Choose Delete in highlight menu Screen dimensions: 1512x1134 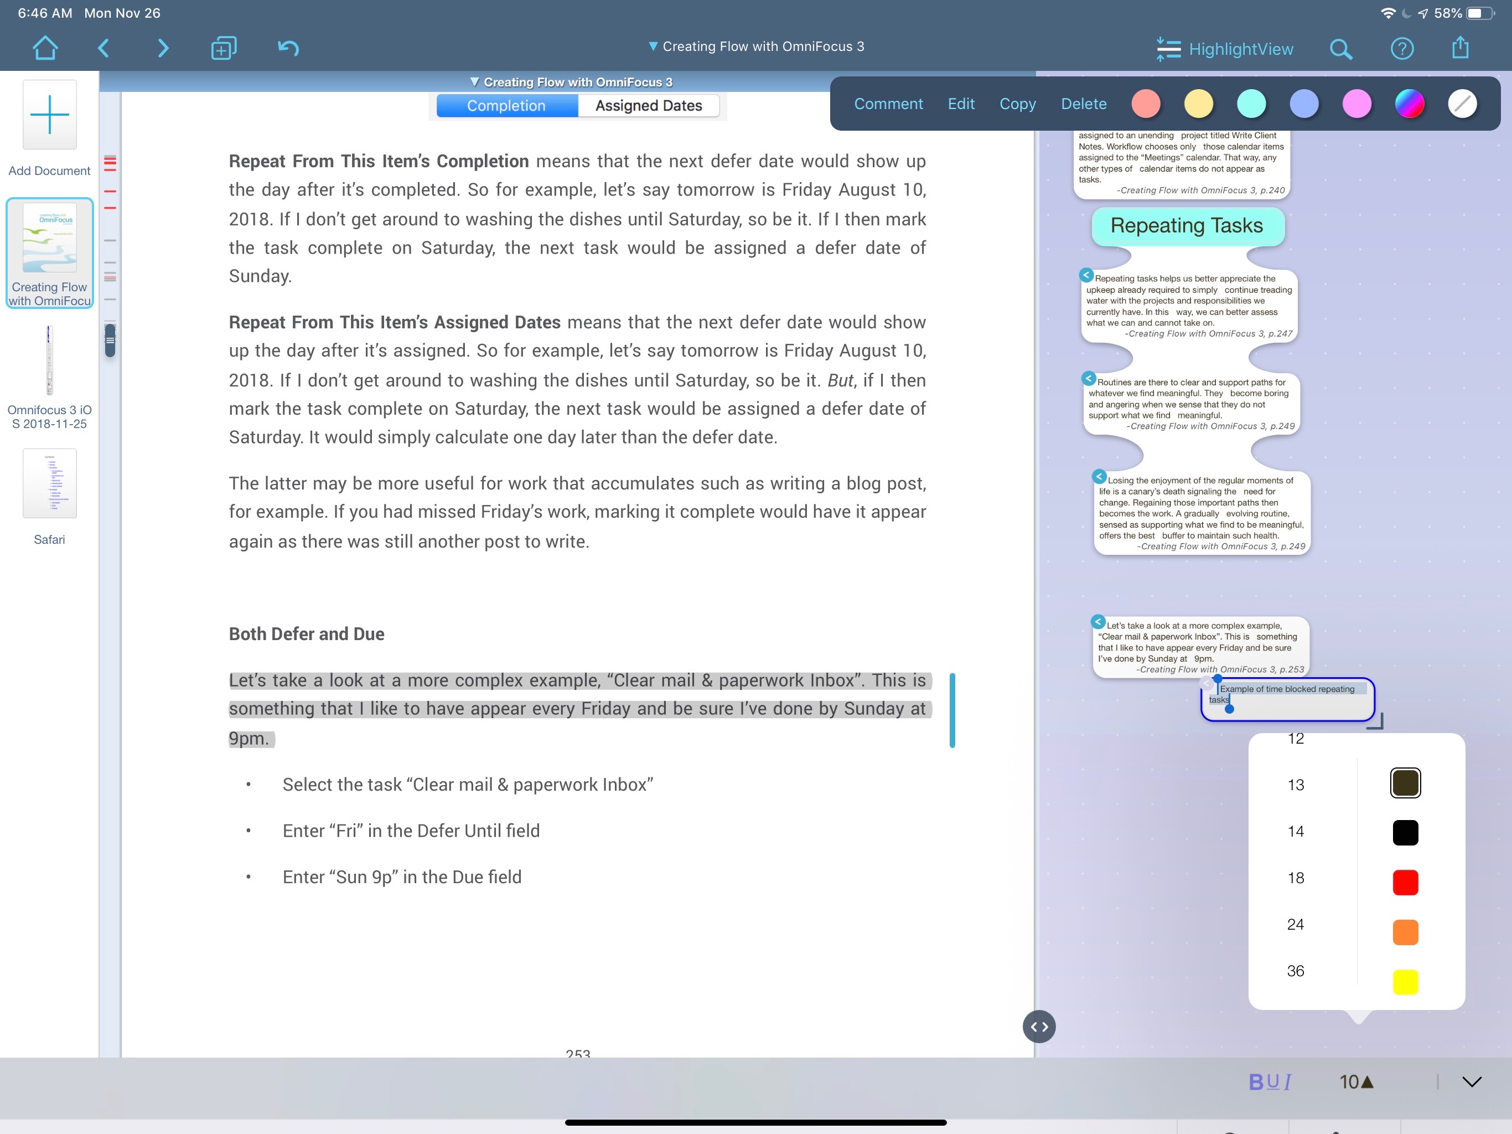click(x=1084, y=104)
